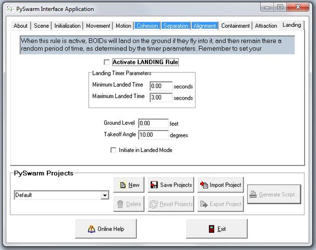Click the Save Projects floppy disk icon
Viewport: 316px width, 250px height.
click(154, 185)
